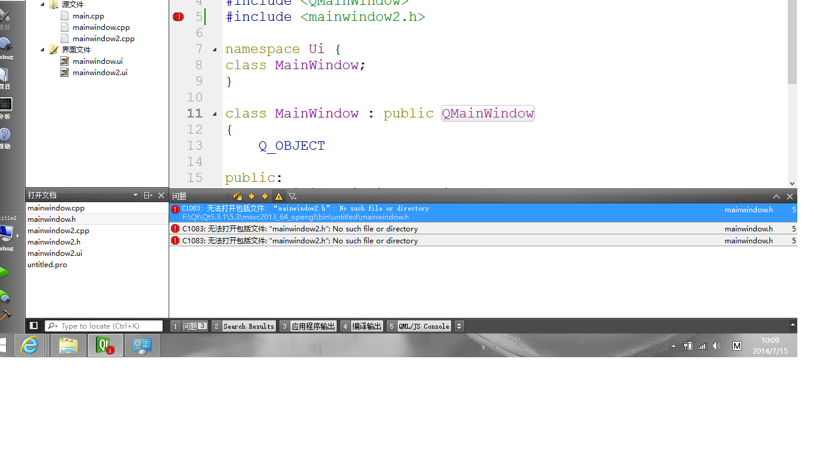Open the 打开文档 panel dropdown
814x458 pixels.
135,196
